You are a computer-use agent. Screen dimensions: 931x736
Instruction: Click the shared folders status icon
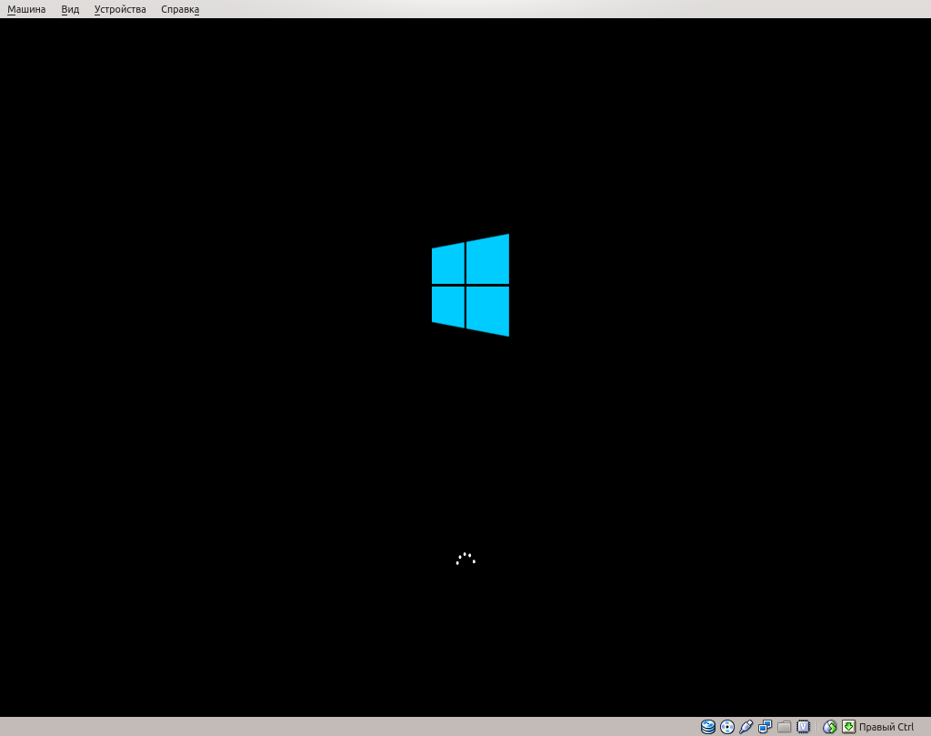783,725
